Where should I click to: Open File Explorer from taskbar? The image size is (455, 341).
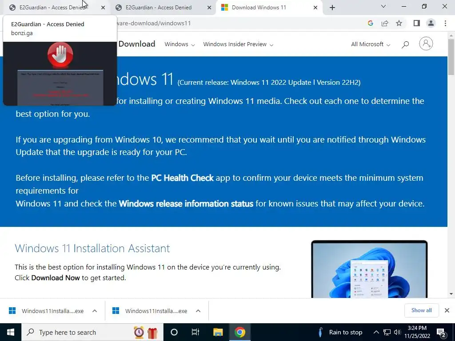click(x=218, y=332)
